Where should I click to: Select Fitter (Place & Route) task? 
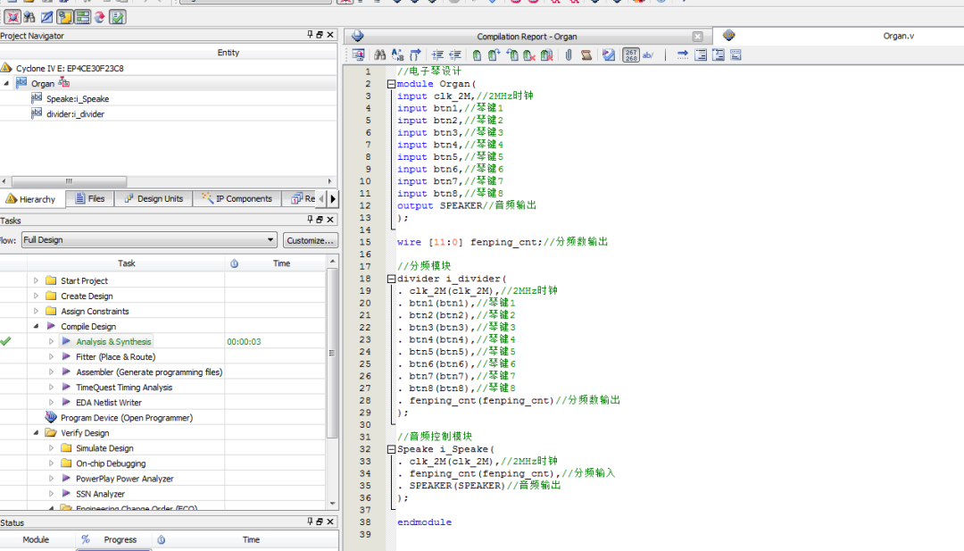[x=115, y=357]
